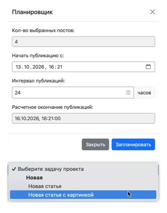Click the year 2026 in start date
This screenshot has height=213, width=167.
tap(38, 67)
